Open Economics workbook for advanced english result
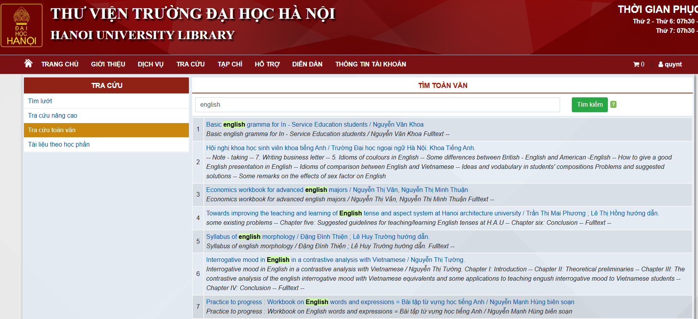The height and width of the screenshot is (319, 698). coord(337,190)
